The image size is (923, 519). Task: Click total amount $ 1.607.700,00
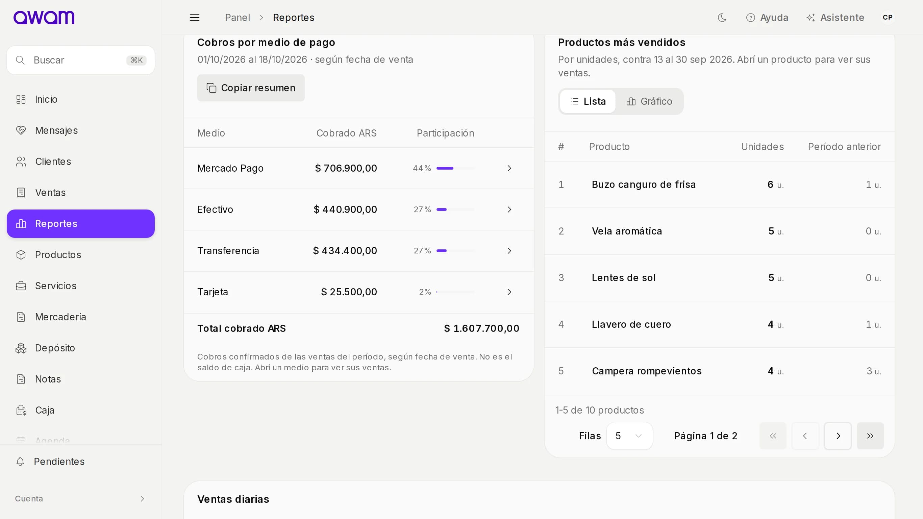pos(481,328)
